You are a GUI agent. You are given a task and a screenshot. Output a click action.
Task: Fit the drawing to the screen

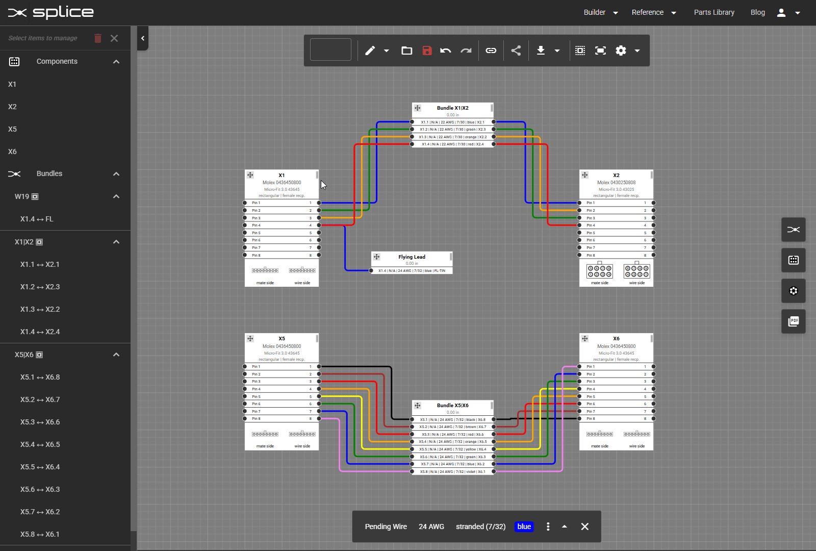[600, 50]
